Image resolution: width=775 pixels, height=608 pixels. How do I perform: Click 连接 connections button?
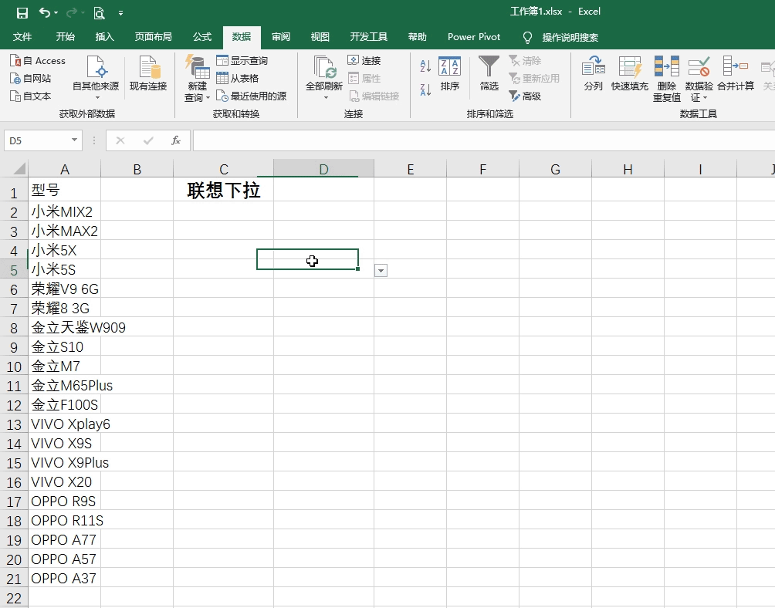click(364, 60)
